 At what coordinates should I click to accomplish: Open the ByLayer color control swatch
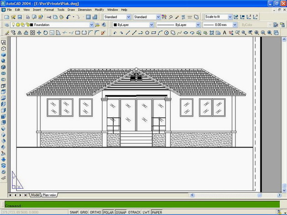115,25
